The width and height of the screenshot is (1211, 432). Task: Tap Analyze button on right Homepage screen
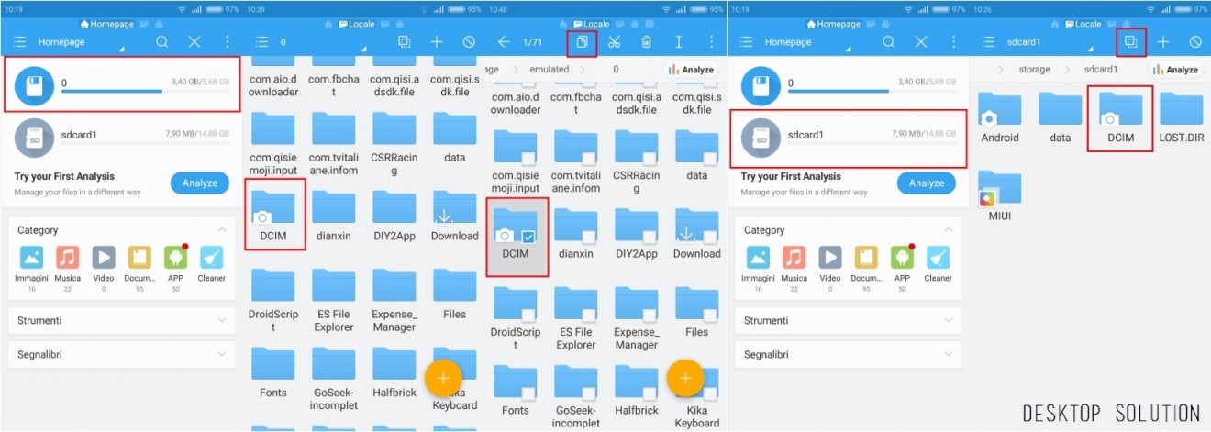[926, 183]
